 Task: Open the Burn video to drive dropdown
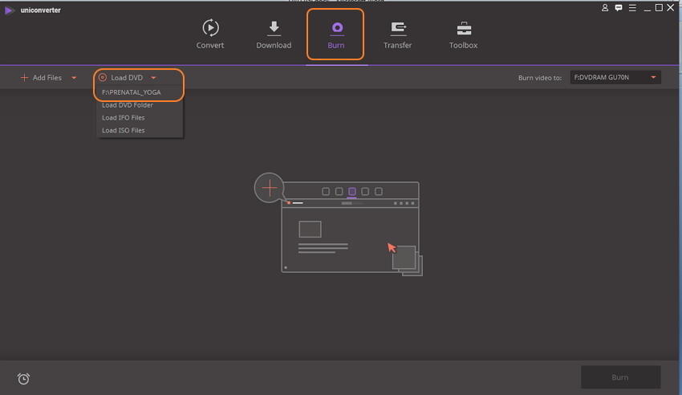pyautogui.click(x=654, y=78)
